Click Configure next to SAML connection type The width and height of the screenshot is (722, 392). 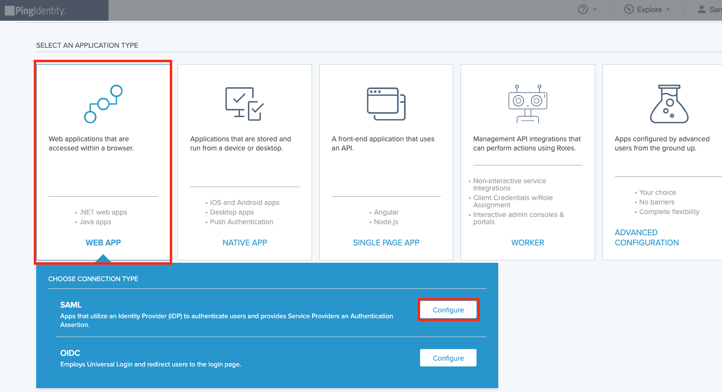coord(448,310)
